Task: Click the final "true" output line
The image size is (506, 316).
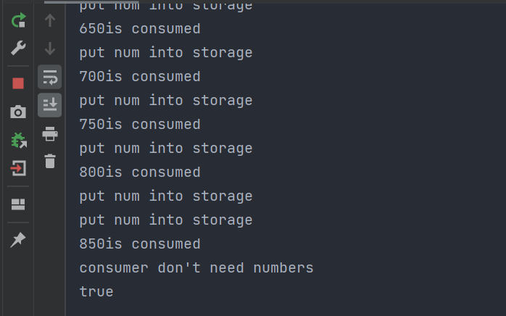Action: click(x=96, y=292)
